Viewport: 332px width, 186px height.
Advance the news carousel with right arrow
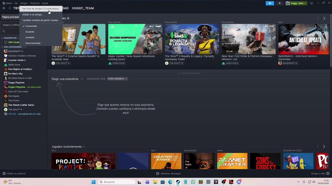coord(324,18)
